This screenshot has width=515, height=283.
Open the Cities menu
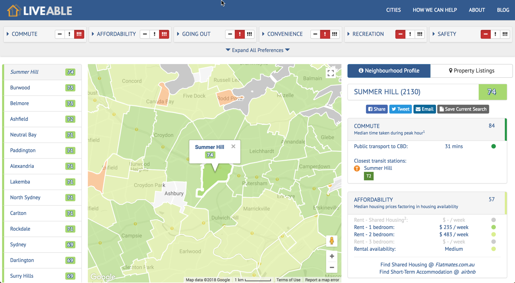[393, 10]
